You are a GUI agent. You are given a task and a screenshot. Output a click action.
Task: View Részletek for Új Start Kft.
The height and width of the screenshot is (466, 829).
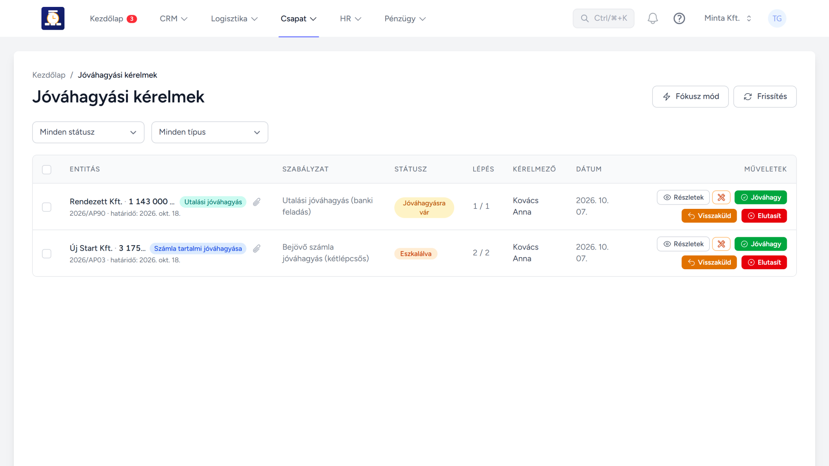(683, 244)
